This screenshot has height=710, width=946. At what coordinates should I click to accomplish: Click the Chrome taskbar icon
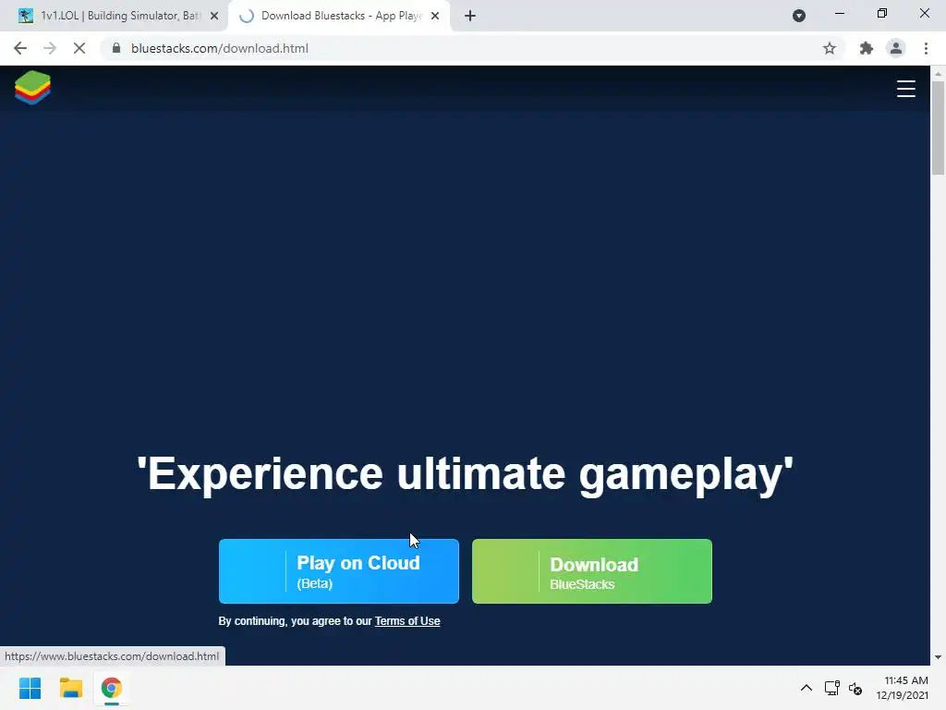coord(111,688)
